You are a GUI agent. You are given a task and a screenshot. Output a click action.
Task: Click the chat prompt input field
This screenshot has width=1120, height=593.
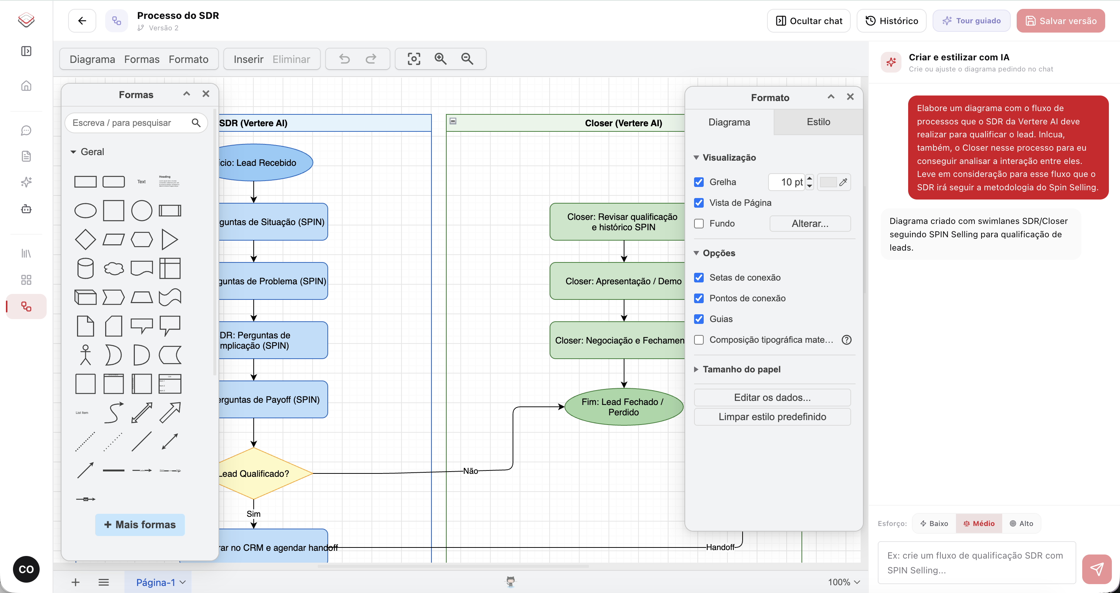pyautogui.click(x=977, y=563)
